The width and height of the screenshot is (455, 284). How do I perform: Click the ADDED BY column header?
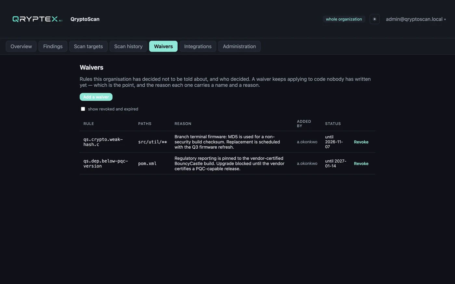tap(304, 124)
